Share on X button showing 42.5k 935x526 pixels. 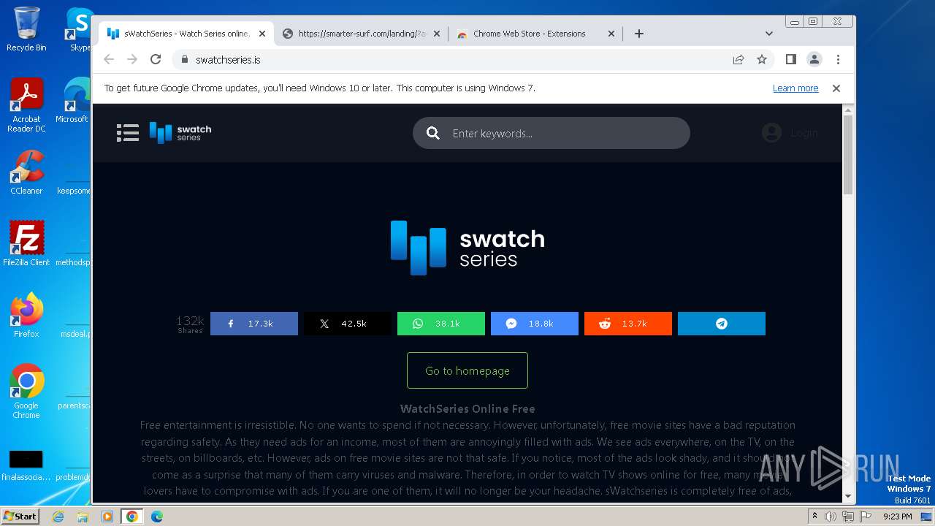[348, 324]
